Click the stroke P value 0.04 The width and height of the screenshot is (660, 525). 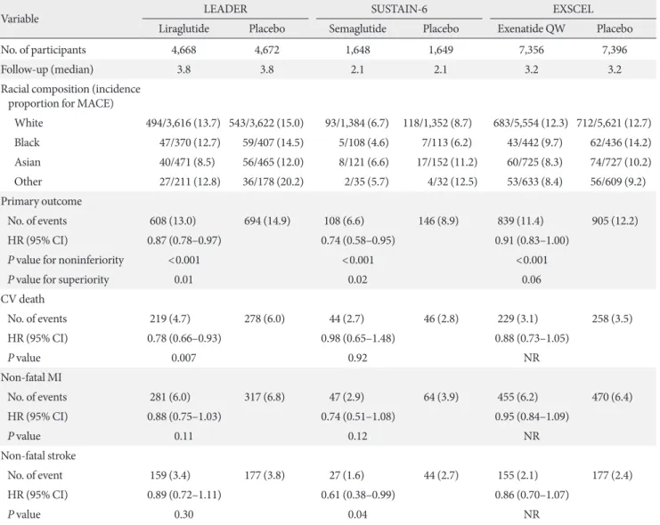pyautogui.click(x=357, y=514)
